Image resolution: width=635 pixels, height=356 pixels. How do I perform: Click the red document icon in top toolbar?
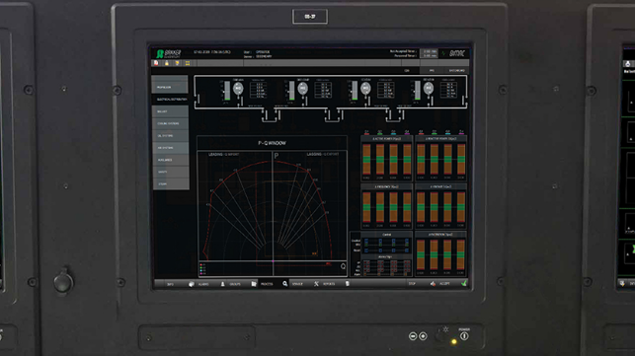point(156,63)
